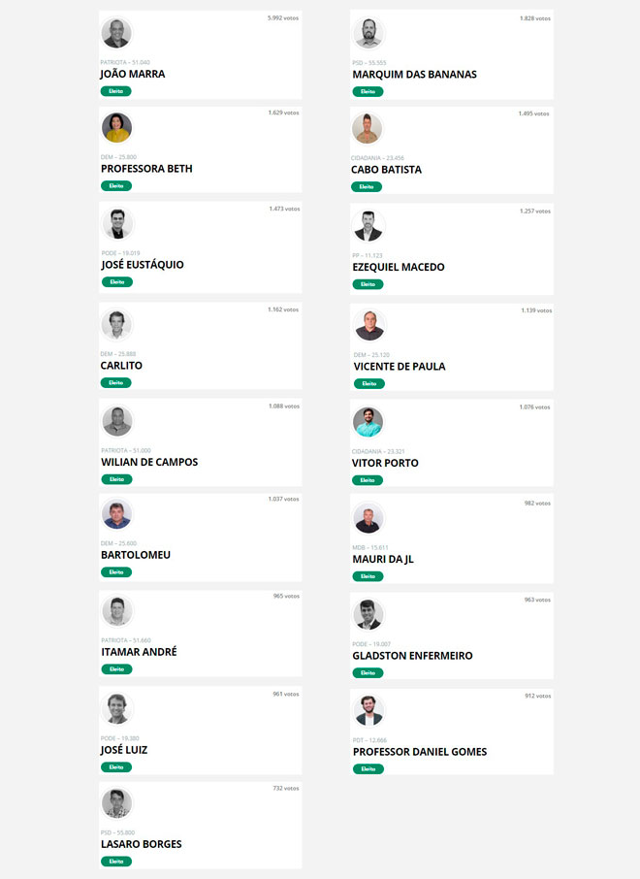
Task: Click the Wilian de Campos heading
Action: [149, 463]
